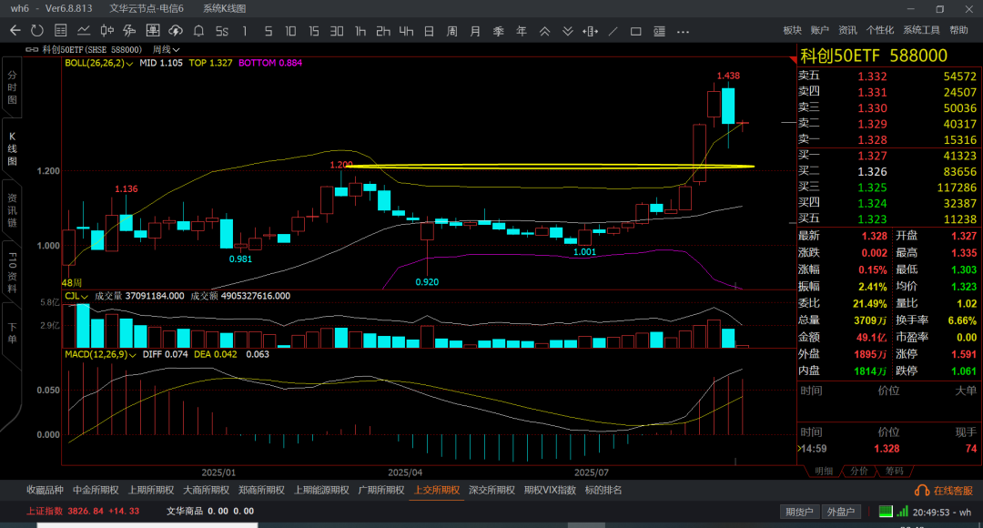Open the 系统工具 menu

coord(921,30)
